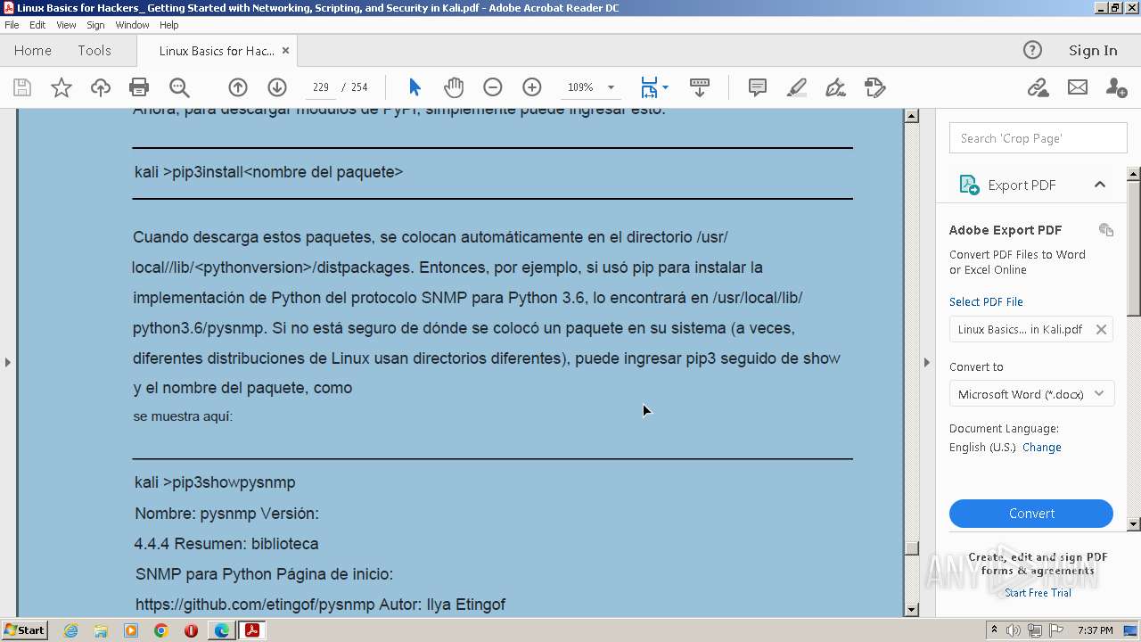Click the Select PDF File link
Image resolution: width=1141 pixels, height=642 pixels.
point(986,302)
